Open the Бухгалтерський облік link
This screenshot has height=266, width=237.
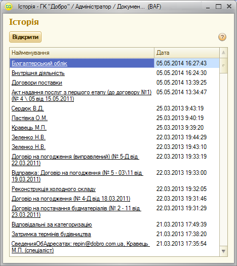(39, 63)
